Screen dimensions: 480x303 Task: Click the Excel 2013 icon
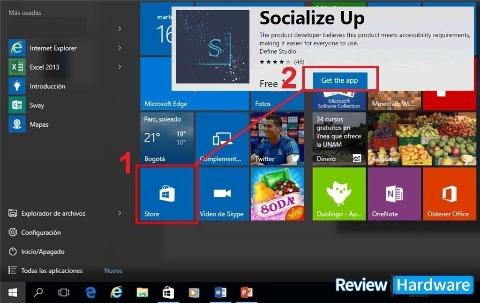[17, 67]
